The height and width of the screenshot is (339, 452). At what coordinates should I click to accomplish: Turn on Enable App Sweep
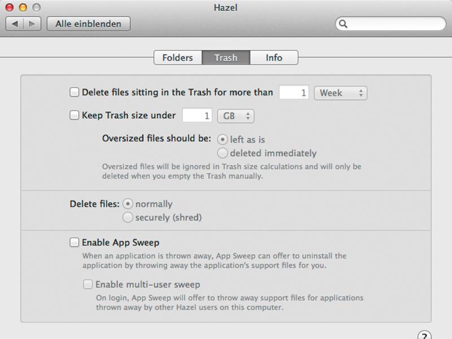point(75,242)
